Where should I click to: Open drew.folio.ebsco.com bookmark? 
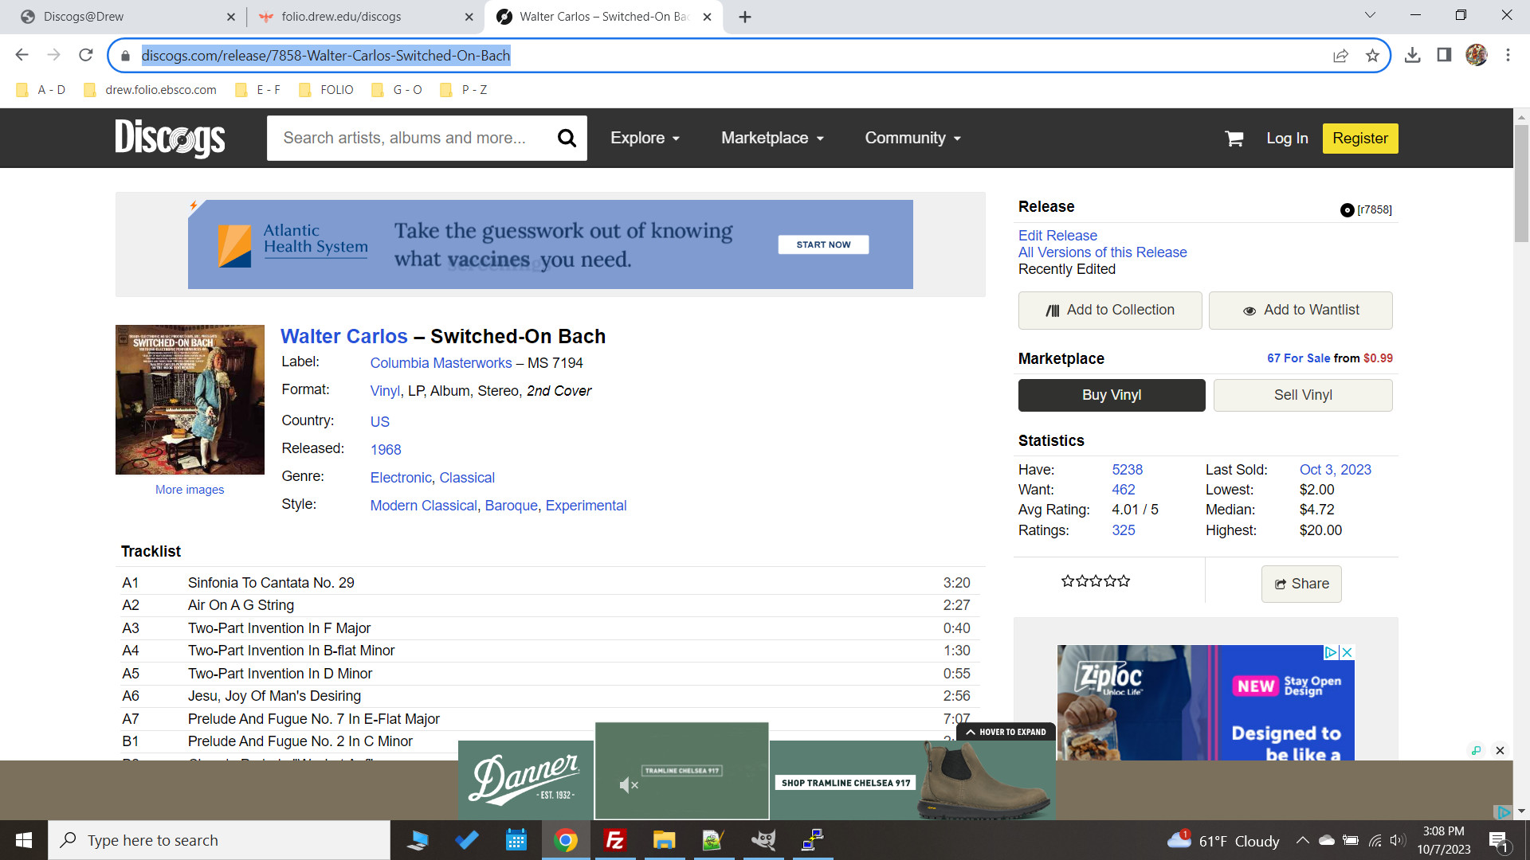pos(150,90)
